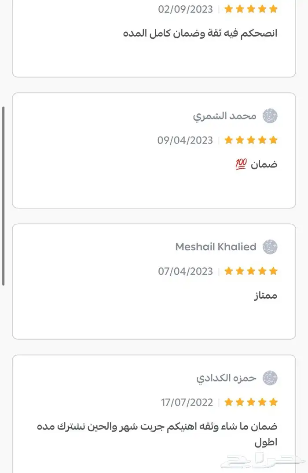Click review text starting with انصحكم

[200, 33]
